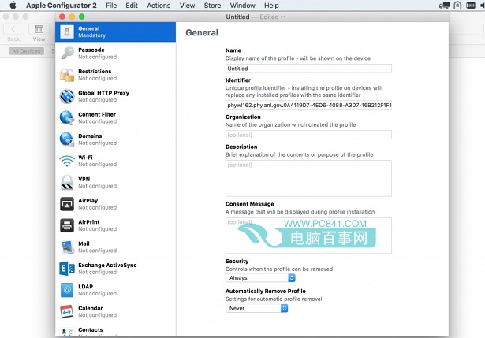Click the Back toolbar button
This screenshot has height=338, width=485.
[13, 32]
